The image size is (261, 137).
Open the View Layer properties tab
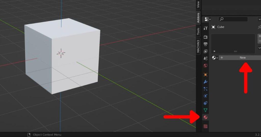[205, 51]
